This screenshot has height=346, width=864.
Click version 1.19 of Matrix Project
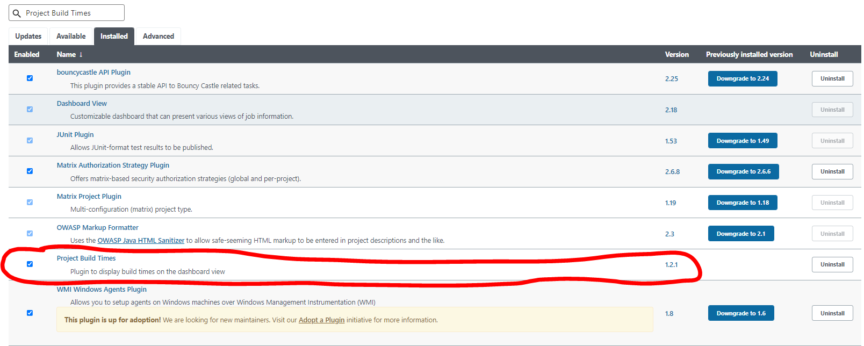pyautogui.click(x=671, y=203)
